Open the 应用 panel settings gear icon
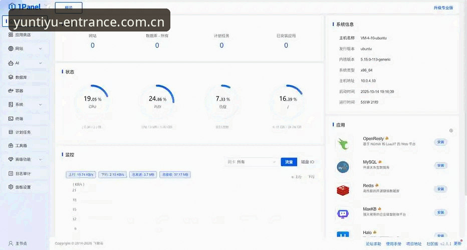Viewport: 467px width, 250px height. point(451,130)
